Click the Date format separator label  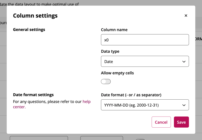coord(131,95)
